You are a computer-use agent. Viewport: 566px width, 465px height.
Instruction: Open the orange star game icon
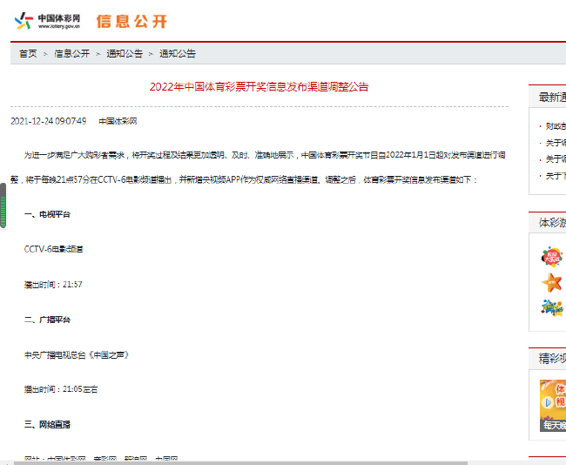551,282
